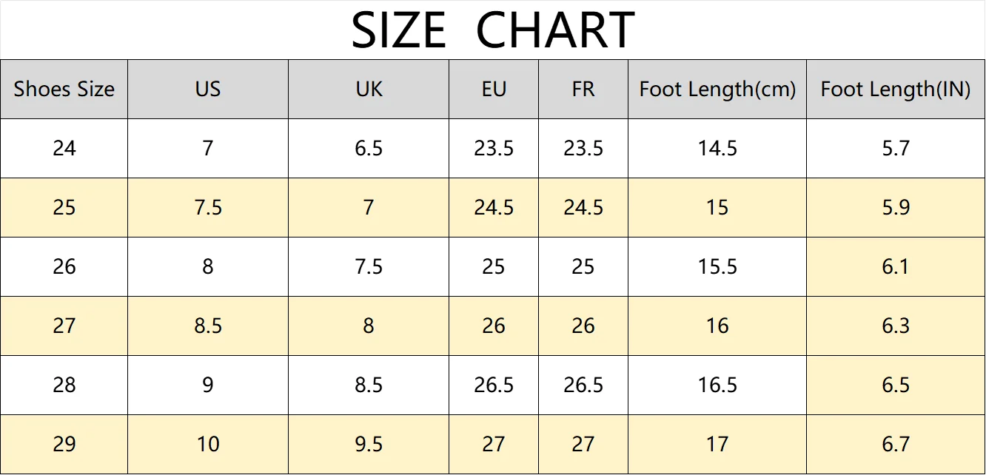Screen dimensions: 986x475
Task: Click shoe size 27 cell
Action: 64,326
